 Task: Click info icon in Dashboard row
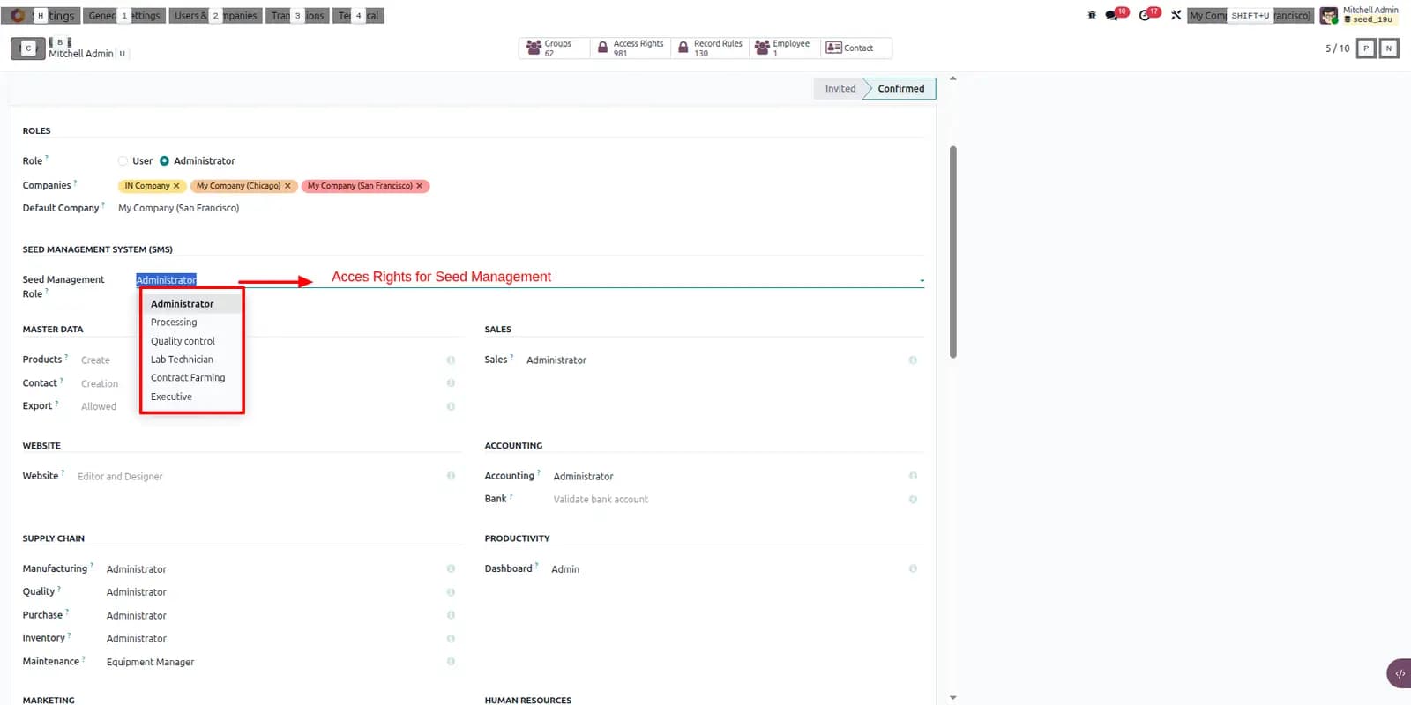[x=913, y=568]
